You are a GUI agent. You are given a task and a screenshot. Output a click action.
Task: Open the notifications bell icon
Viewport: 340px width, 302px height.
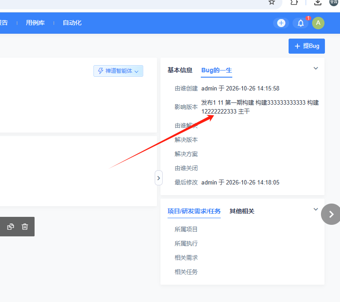pyautogui.click(x=301, y=23)
